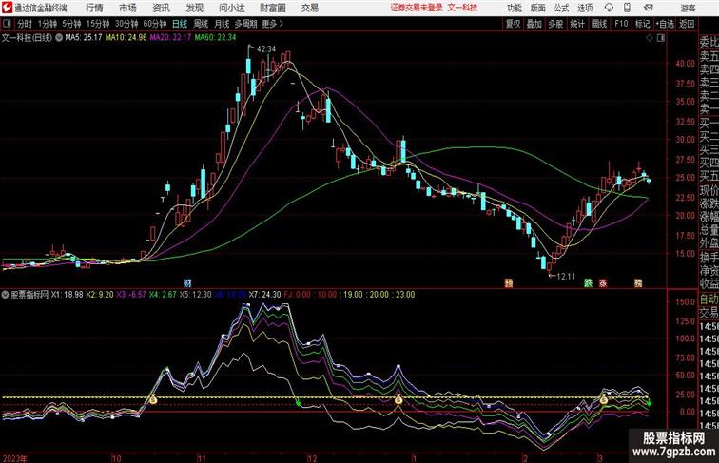Click the 自动 tab on right sidebar

tap(709, 299)
